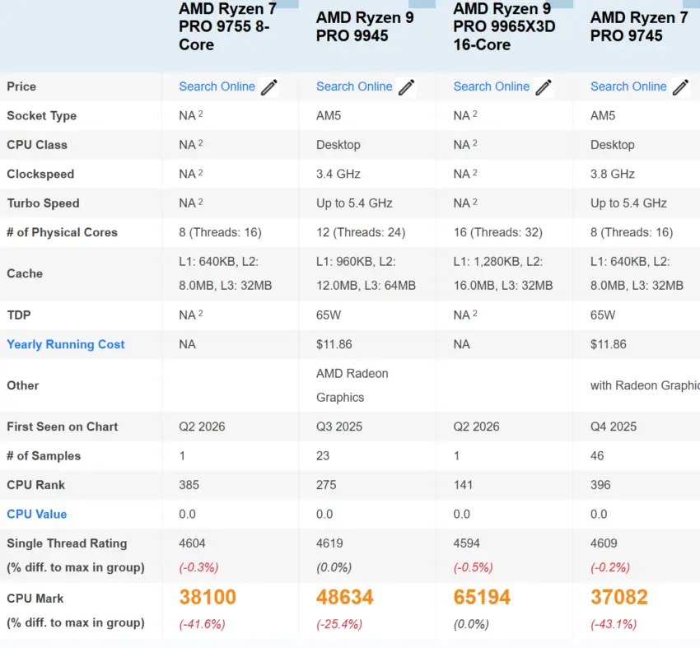
Task: Open the CPU Value link
Action: 36,514
